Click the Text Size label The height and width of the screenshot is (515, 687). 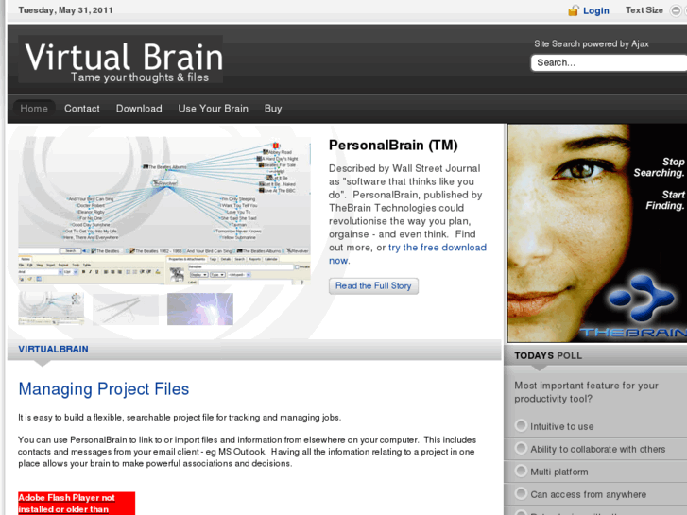[644, 10]
